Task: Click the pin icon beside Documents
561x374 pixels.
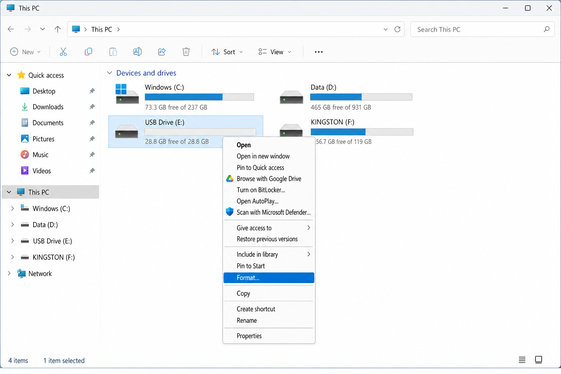Action: 92,123
